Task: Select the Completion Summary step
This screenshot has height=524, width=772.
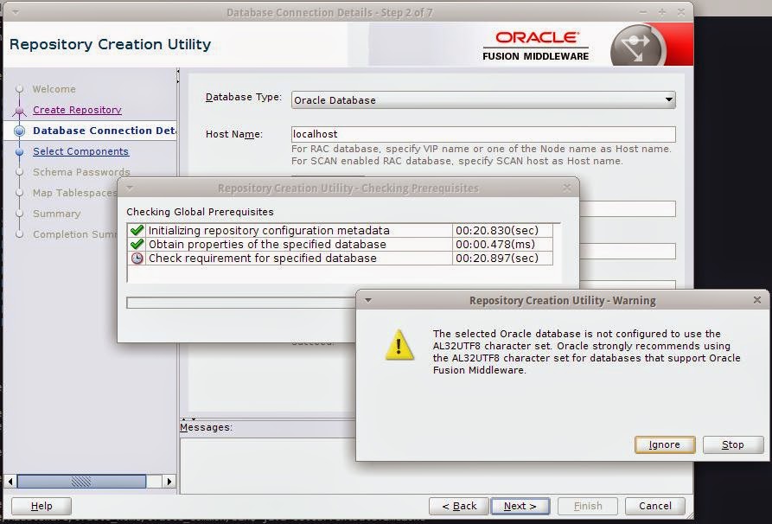Action: pyautogui.click(x=75, y=234)
